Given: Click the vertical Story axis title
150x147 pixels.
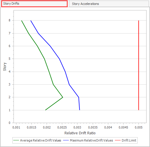Looking at the screenshot, I should [5, 67].
